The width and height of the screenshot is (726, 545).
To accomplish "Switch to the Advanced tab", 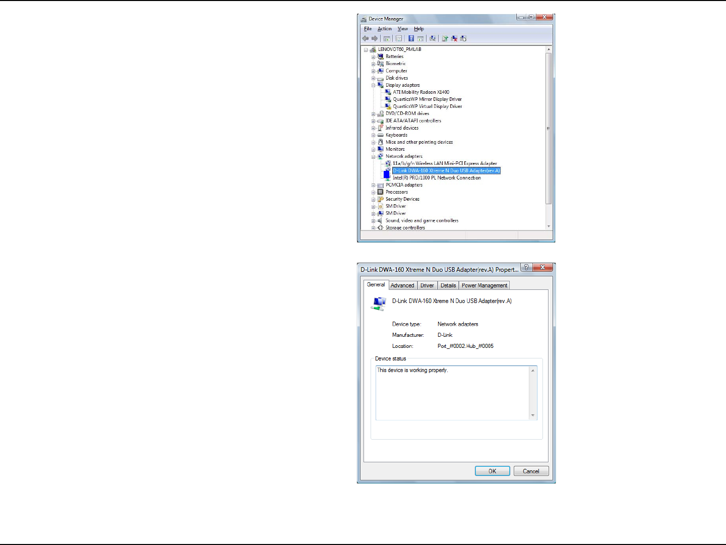I will [402, 285].
